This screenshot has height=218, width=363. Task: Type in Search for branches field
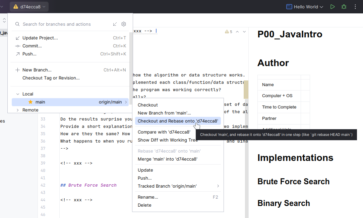(64, 24)
